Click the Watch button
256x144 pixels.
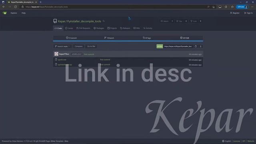point(164,21)
